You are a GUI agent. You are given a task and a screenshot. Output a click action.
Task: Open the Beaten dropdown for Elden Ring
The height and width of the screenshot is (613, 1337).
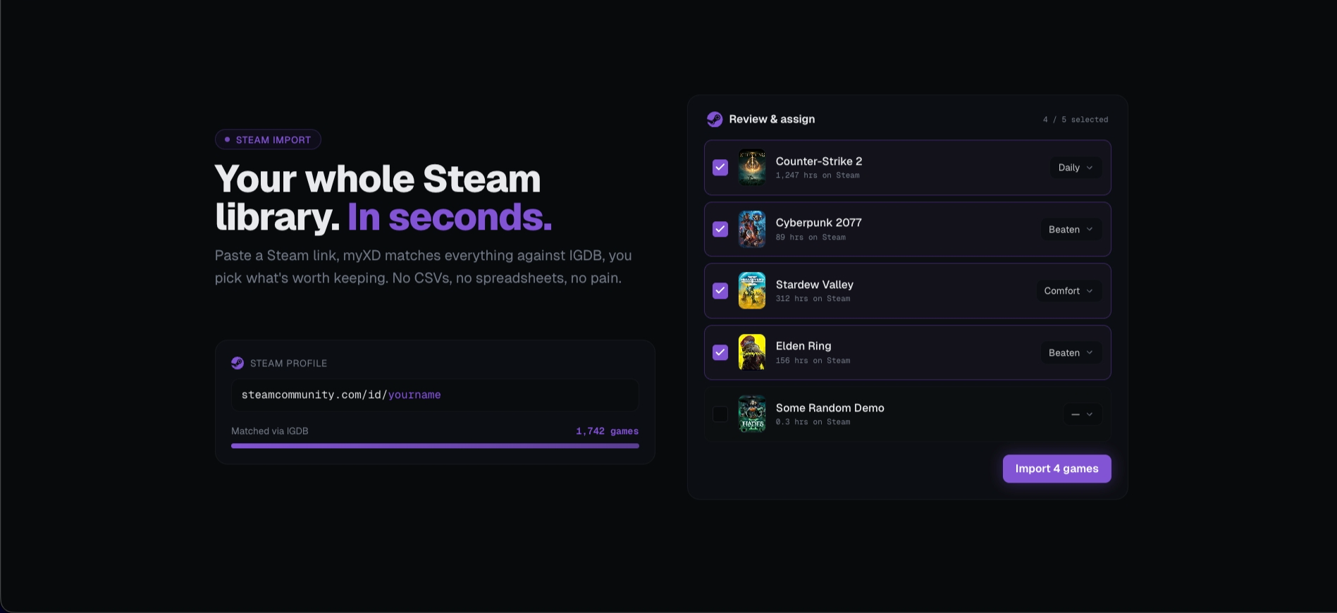click(1071, 352)
